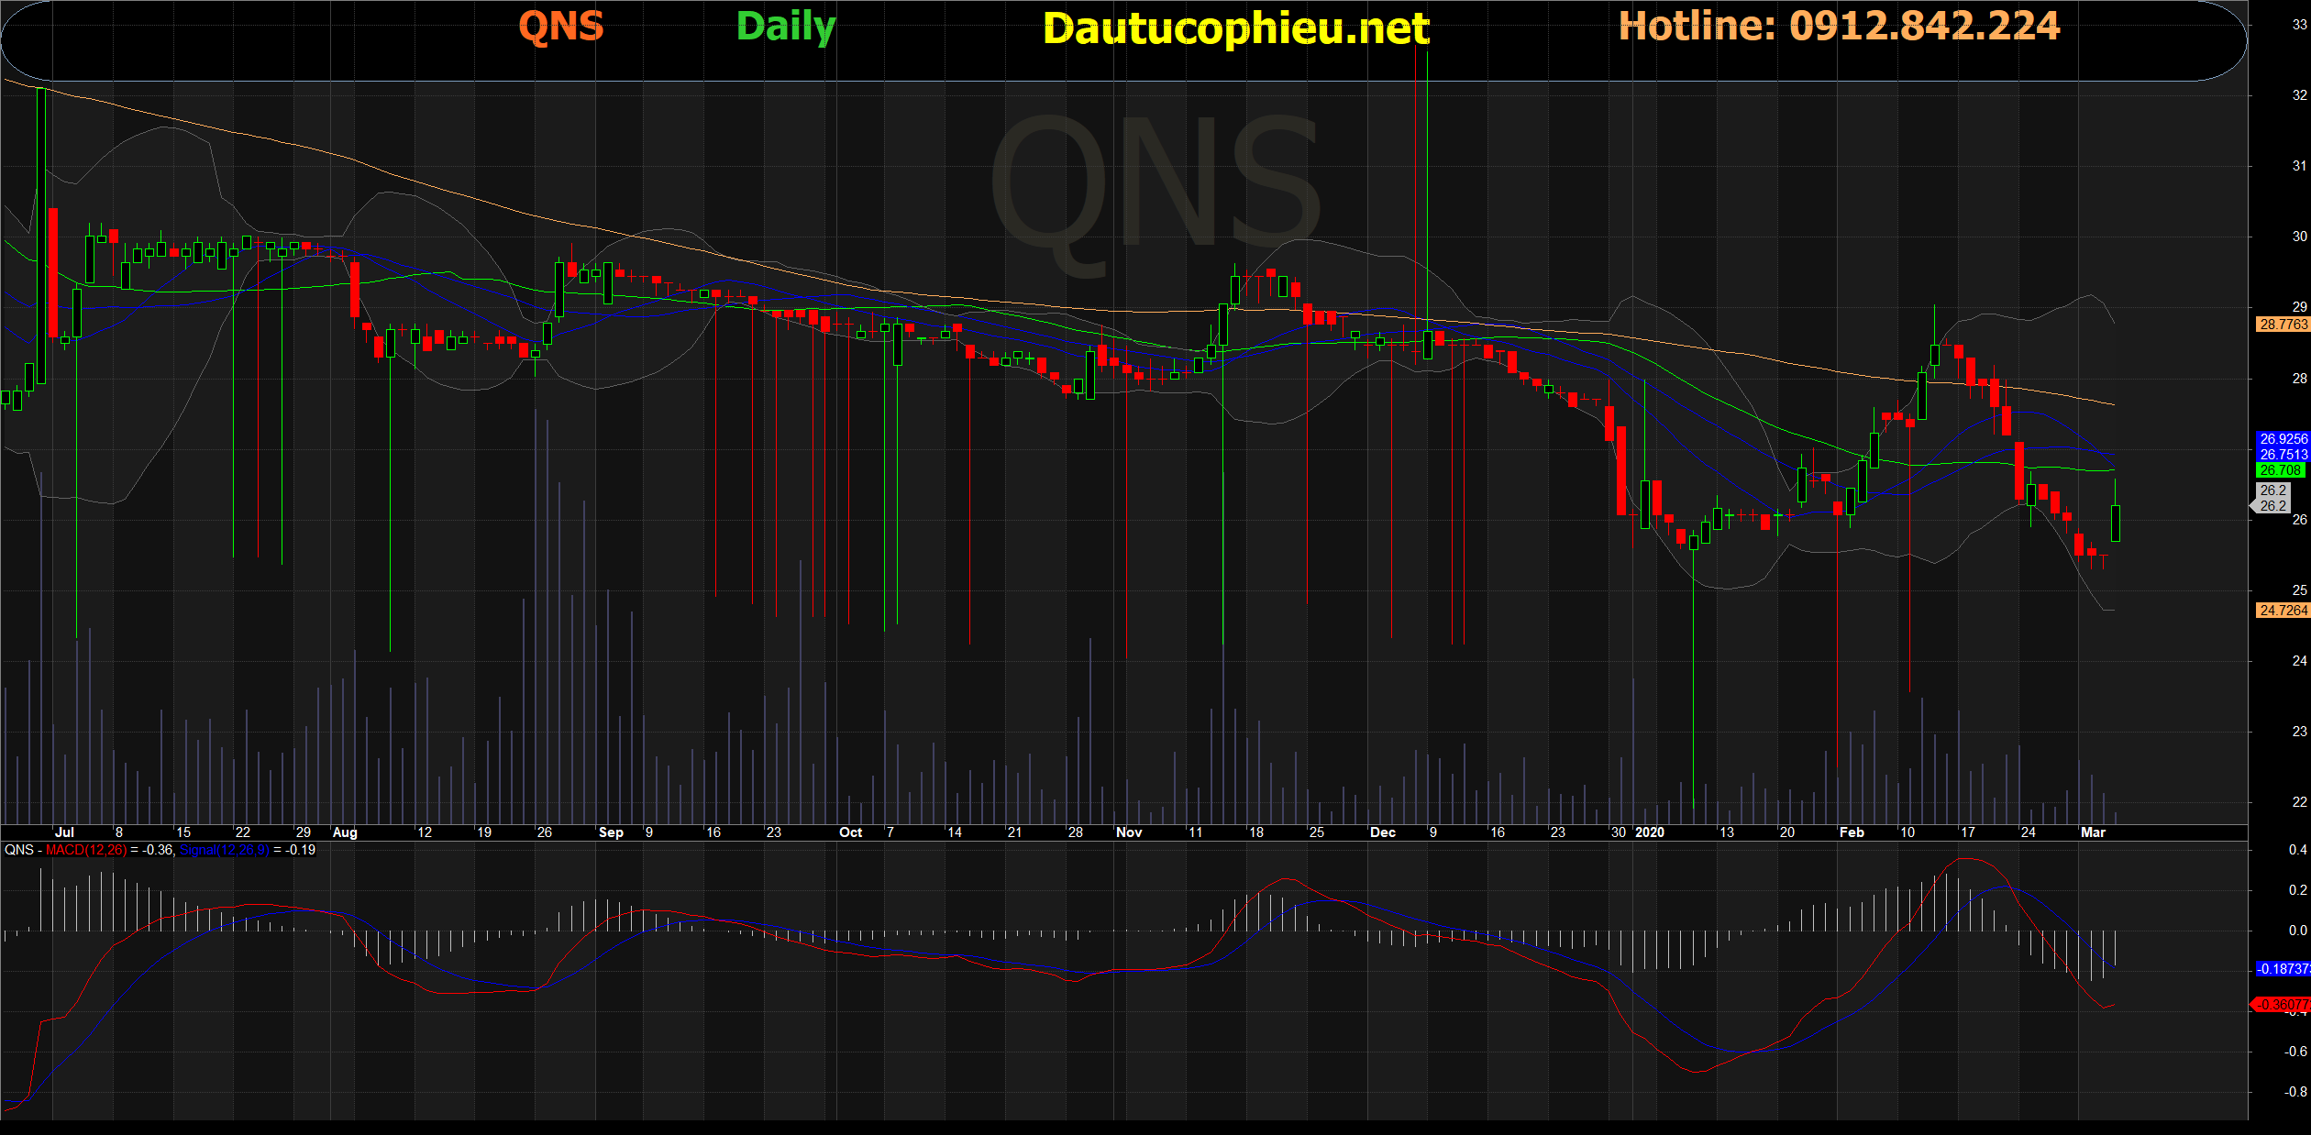Click the blue 26.7513 price tag
The height and width of the screenshot is (1135, 2311).
pyautogui.click(x=2283, y=454)
